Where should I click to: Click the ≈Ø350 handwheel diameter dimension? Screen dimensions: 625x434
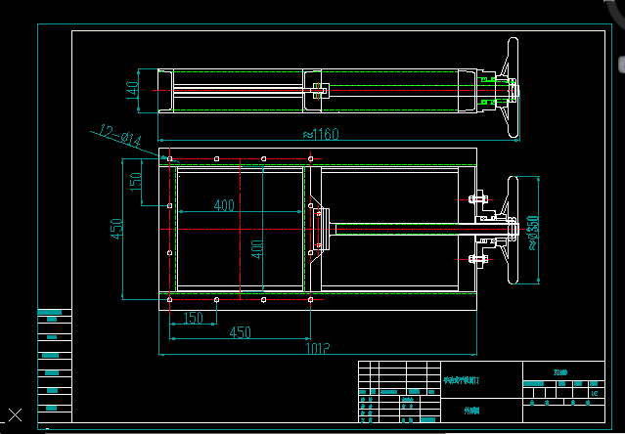pos(533,233)
